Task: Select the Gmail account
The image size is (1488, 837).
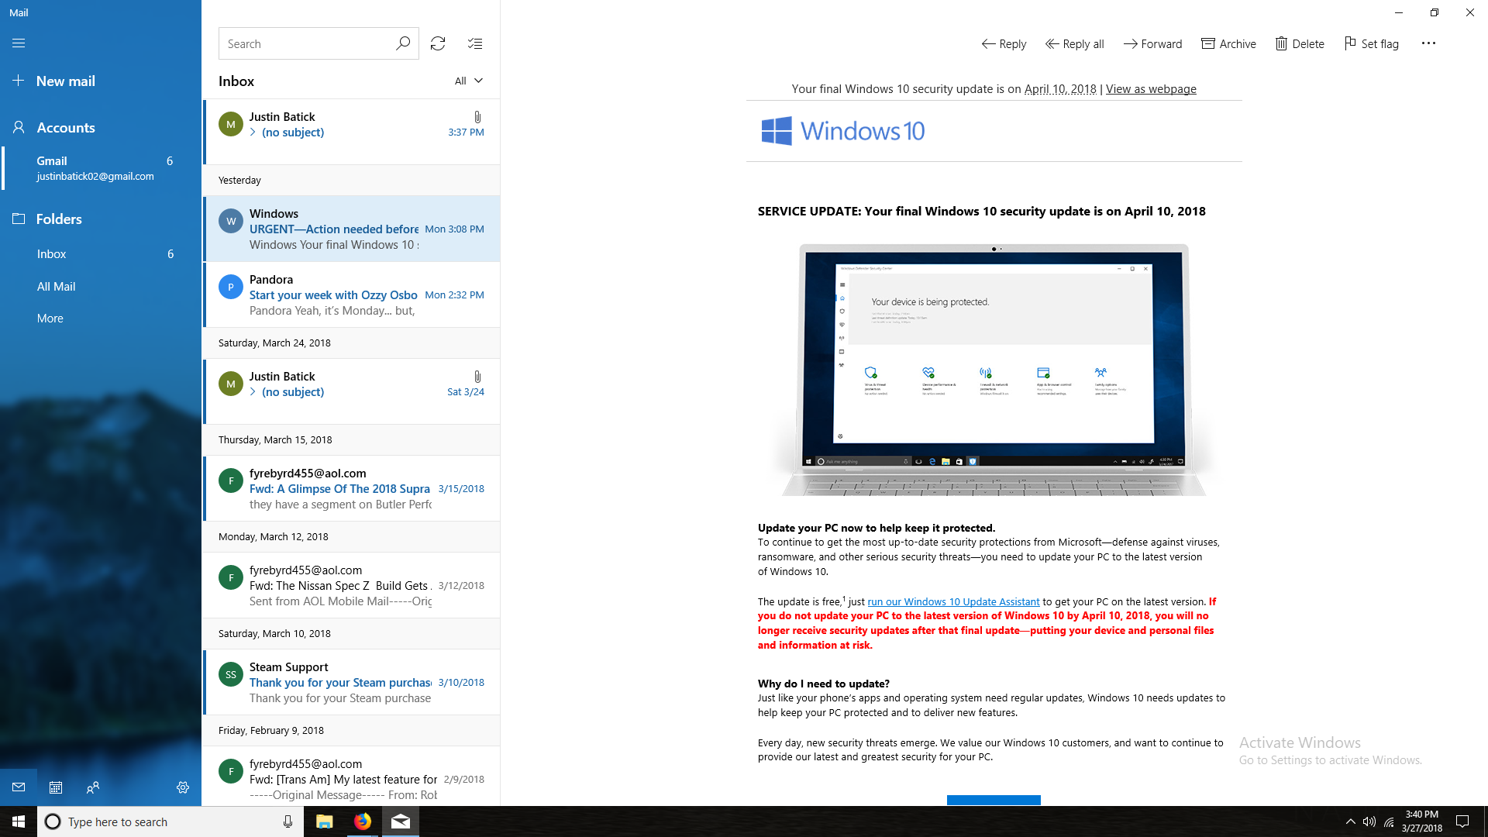Action: tap(101, 168)
